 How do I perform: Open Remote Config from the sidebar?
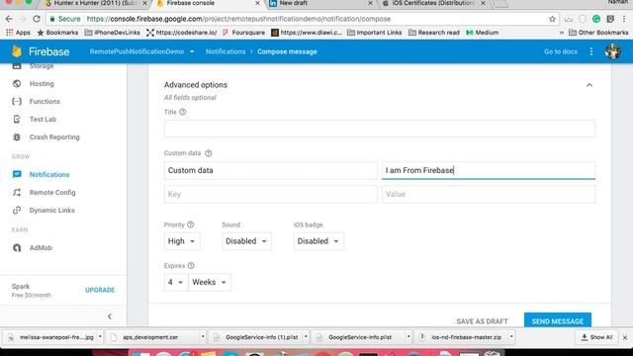click(x=52, y=192)
